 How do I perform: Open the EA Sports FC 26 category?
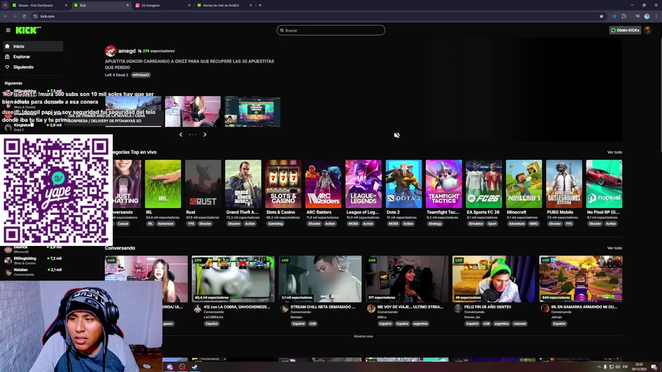tap(484, 184)
